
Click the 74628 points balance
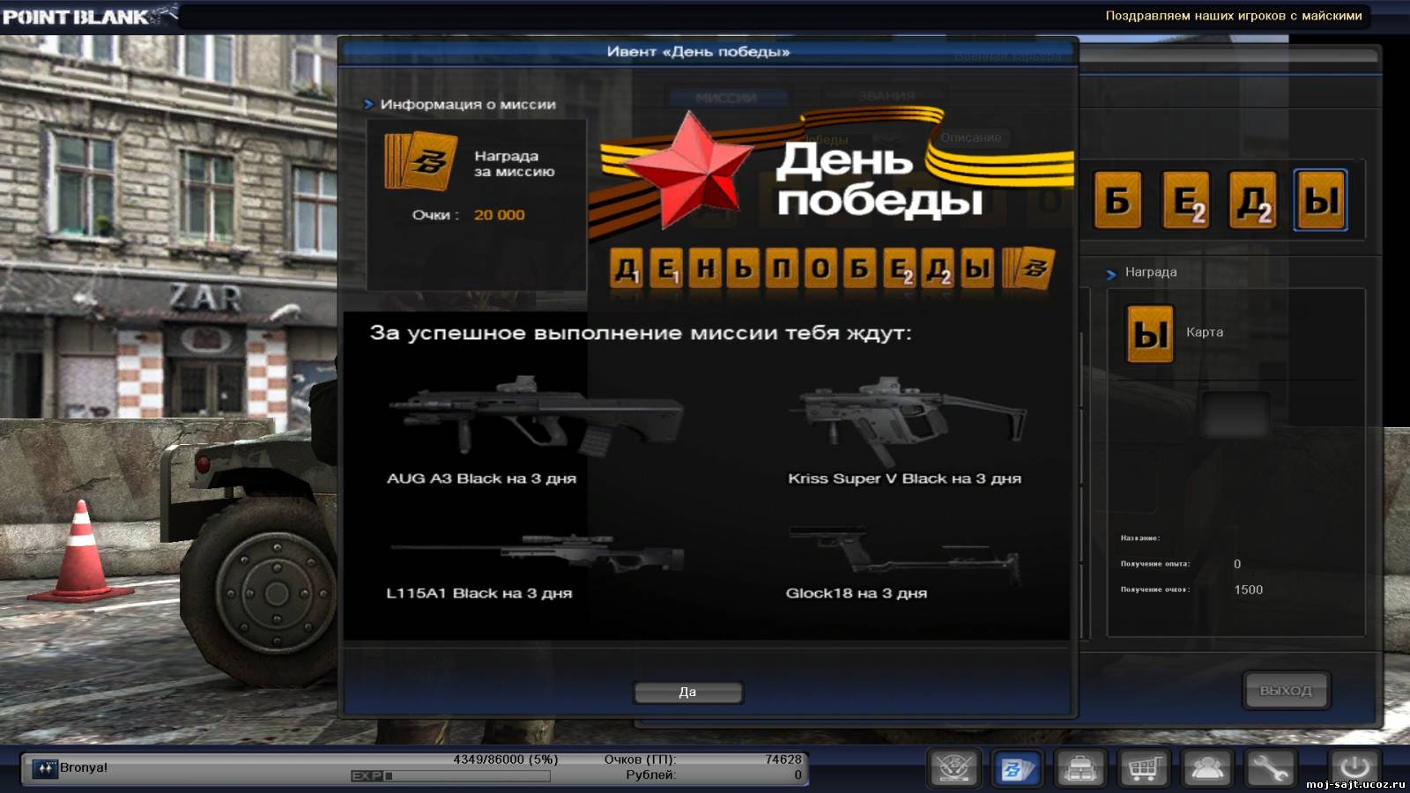click(783, 760)
